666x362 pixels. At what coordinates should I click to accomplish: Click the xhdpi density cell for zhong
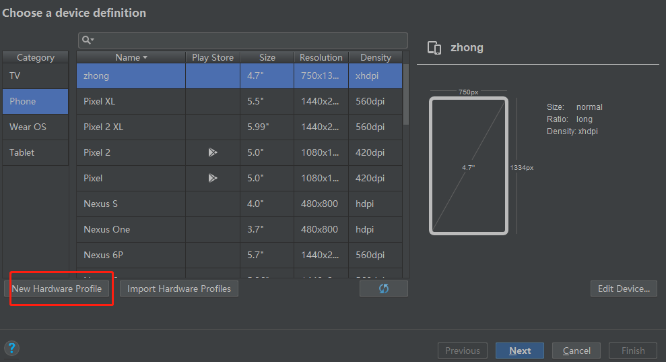pyautogui.click(x=376, y=76)
